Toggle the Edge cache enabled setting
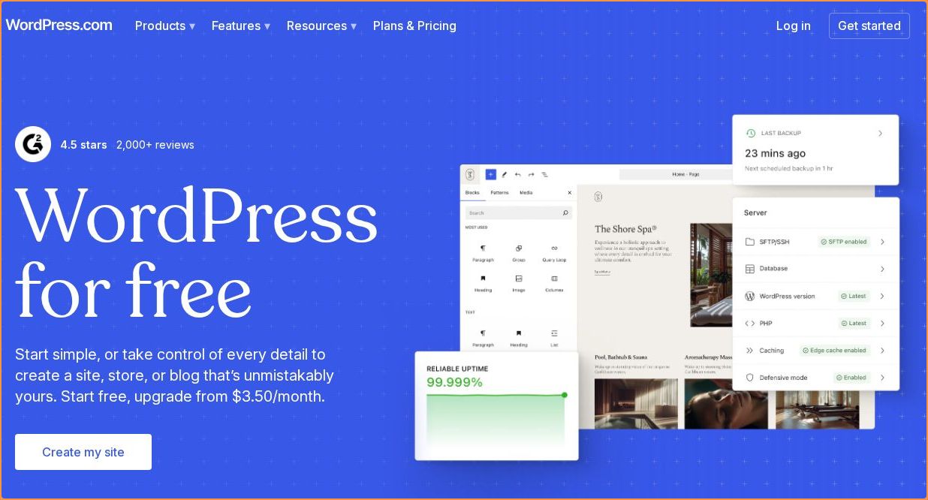The image size is (928, 500). [x=834, y=350]
